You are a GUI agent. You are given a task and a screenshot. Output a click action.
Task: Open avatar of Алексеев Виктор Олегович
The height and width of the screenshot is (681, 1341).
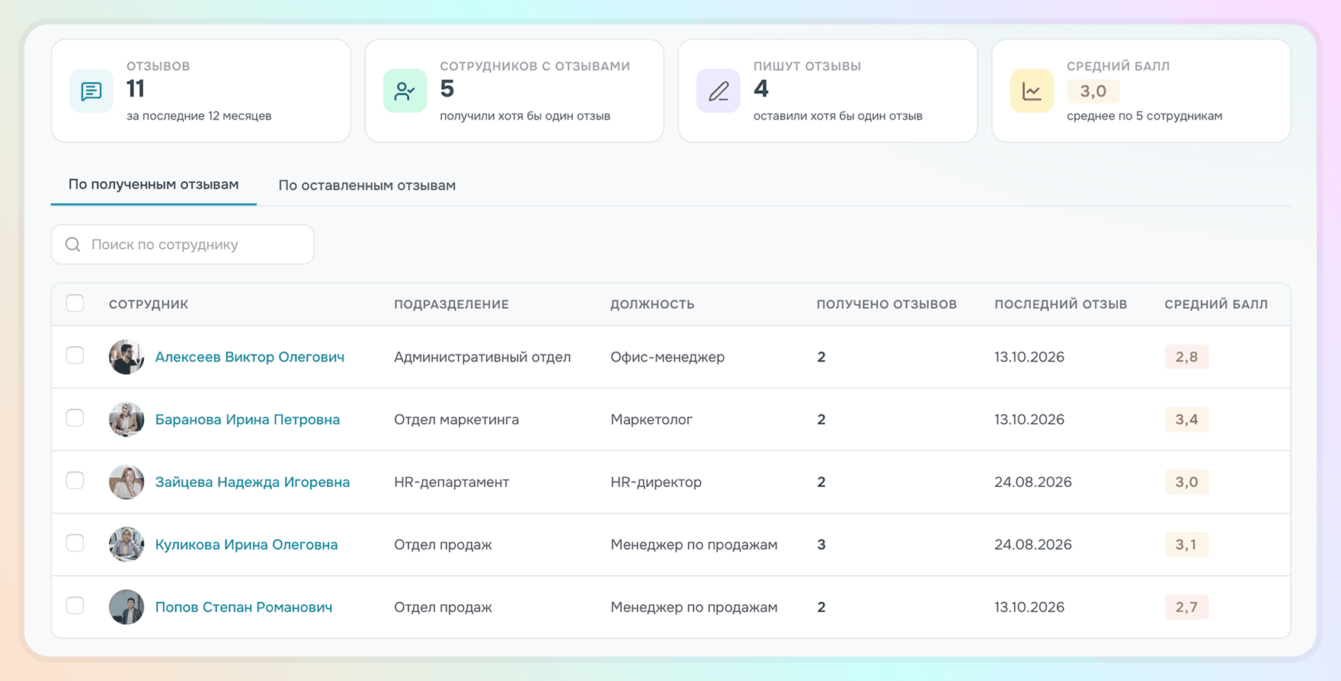(x=126, y=357)
